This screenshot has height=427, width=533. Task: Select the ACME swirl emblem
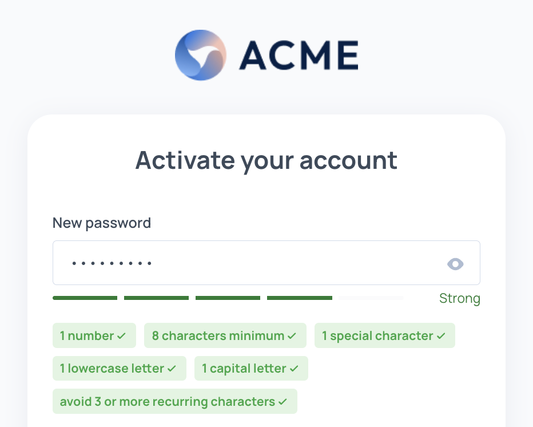(200, 55)
